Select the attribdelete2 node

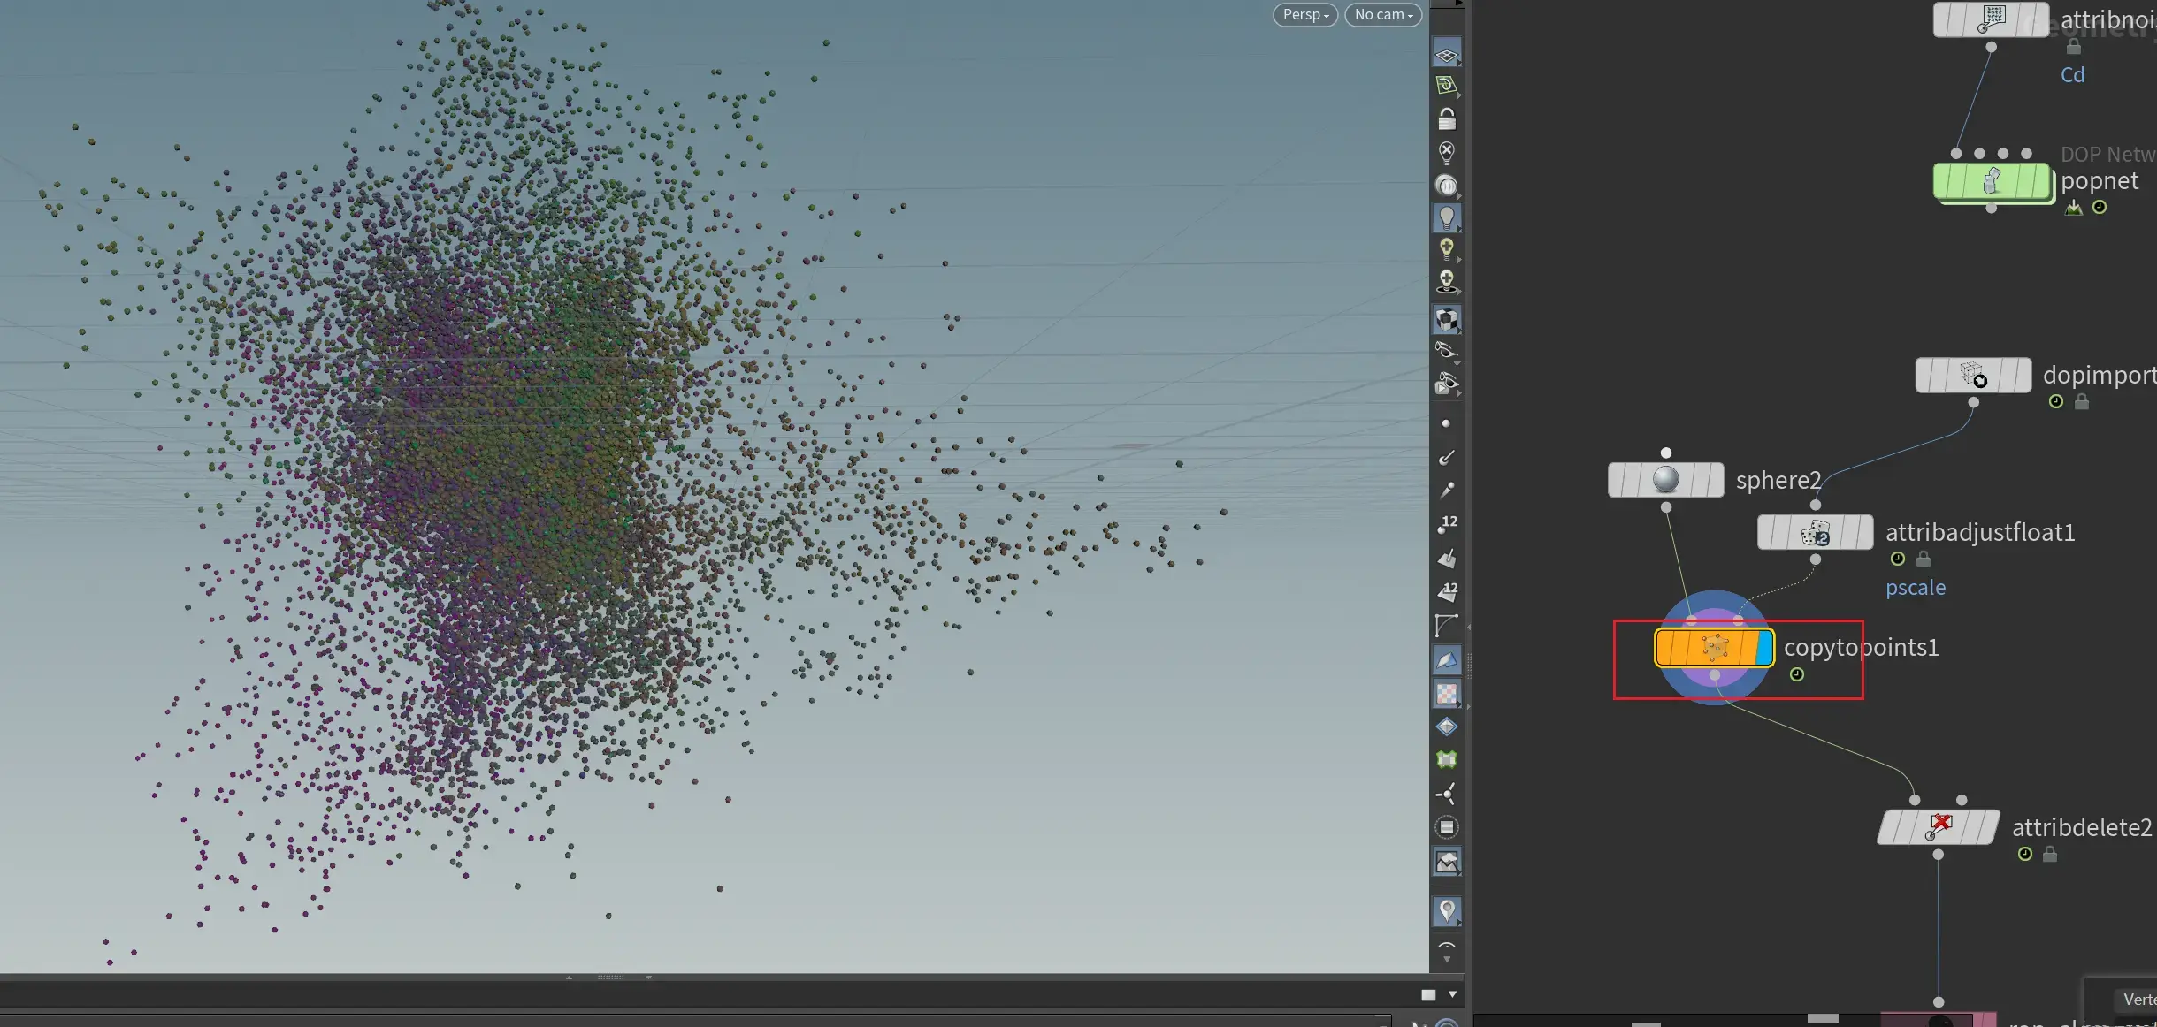click(x=1939, y=827)
